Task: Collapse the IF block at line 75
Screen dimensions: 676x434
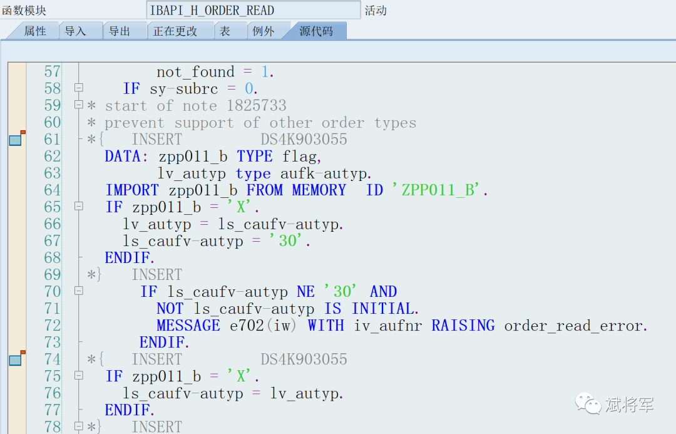Action: 78,375
